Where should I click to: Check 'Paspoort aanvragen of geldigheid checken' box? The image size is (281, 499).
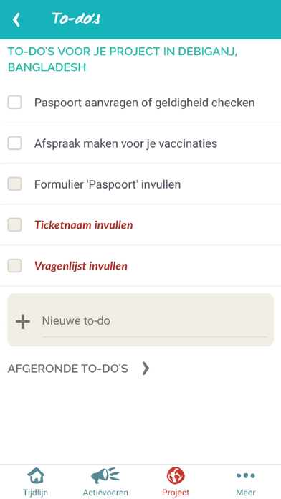pos(14,102)
